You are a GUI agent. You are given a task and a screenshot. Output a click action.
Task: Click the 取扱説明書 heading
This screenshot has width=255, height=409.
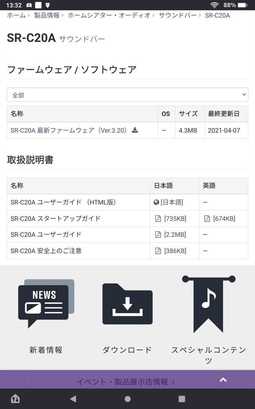[30, 160]
